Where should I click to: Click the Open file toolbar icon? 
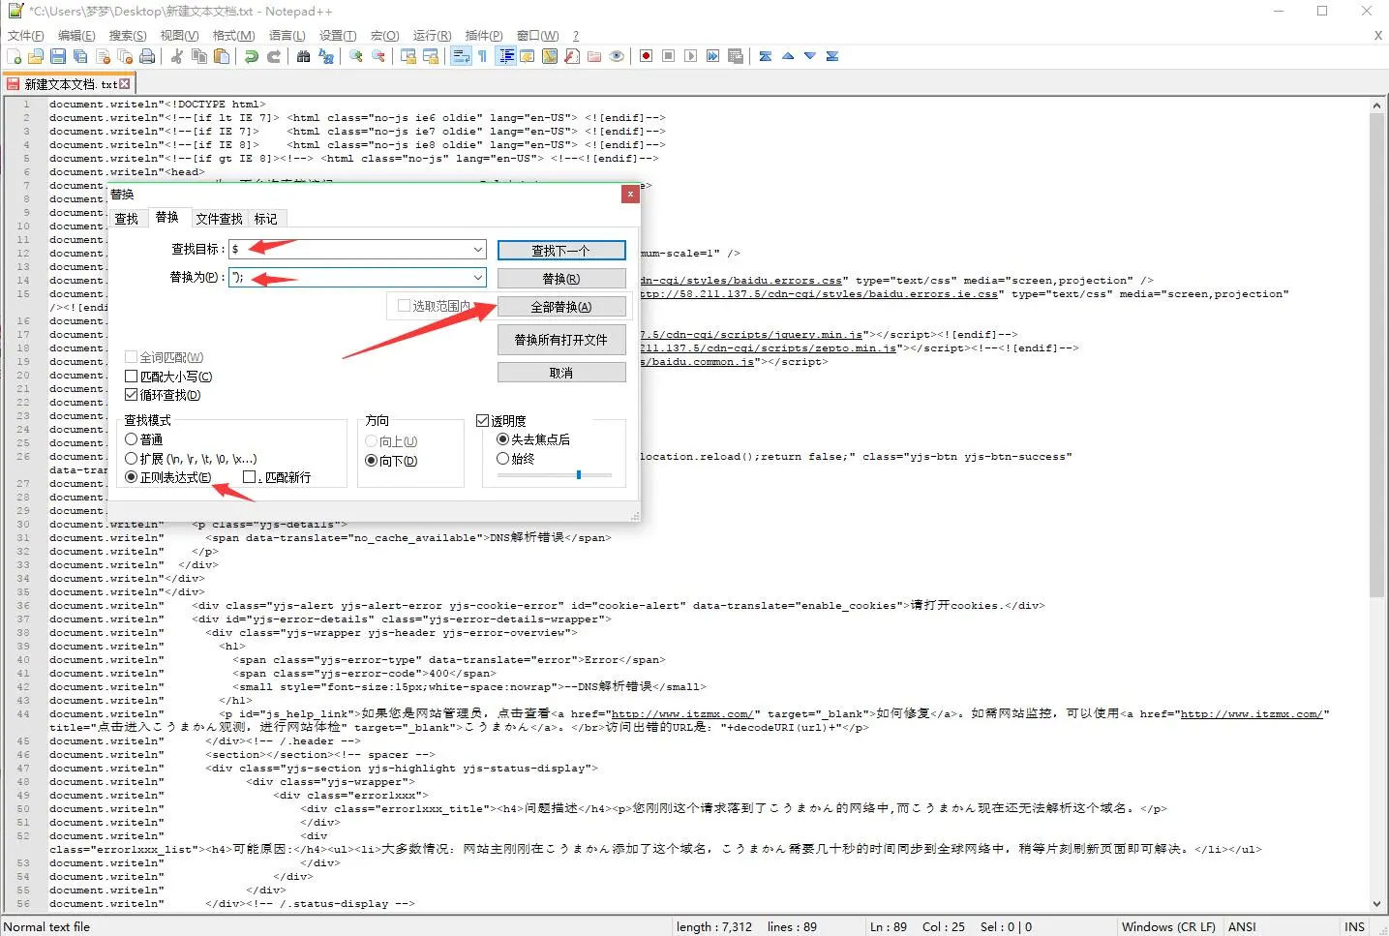(x=36, y=56)
